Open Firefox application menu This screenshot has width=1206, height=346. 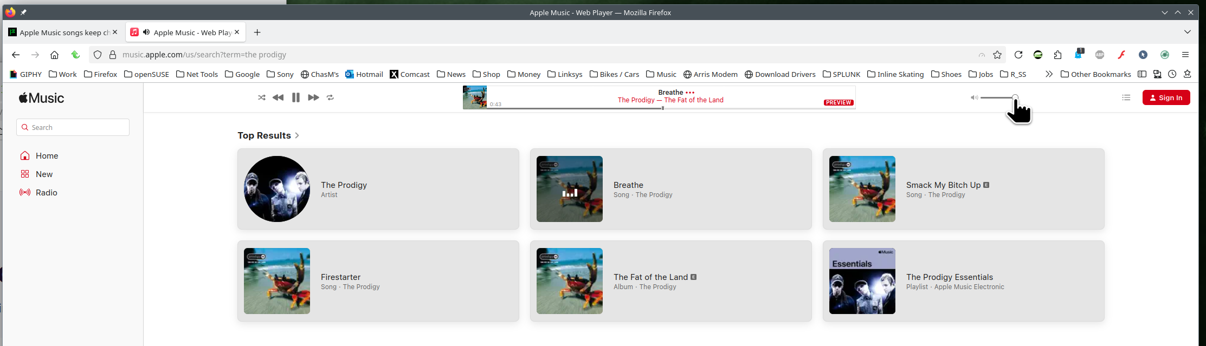coord(1185,55)
